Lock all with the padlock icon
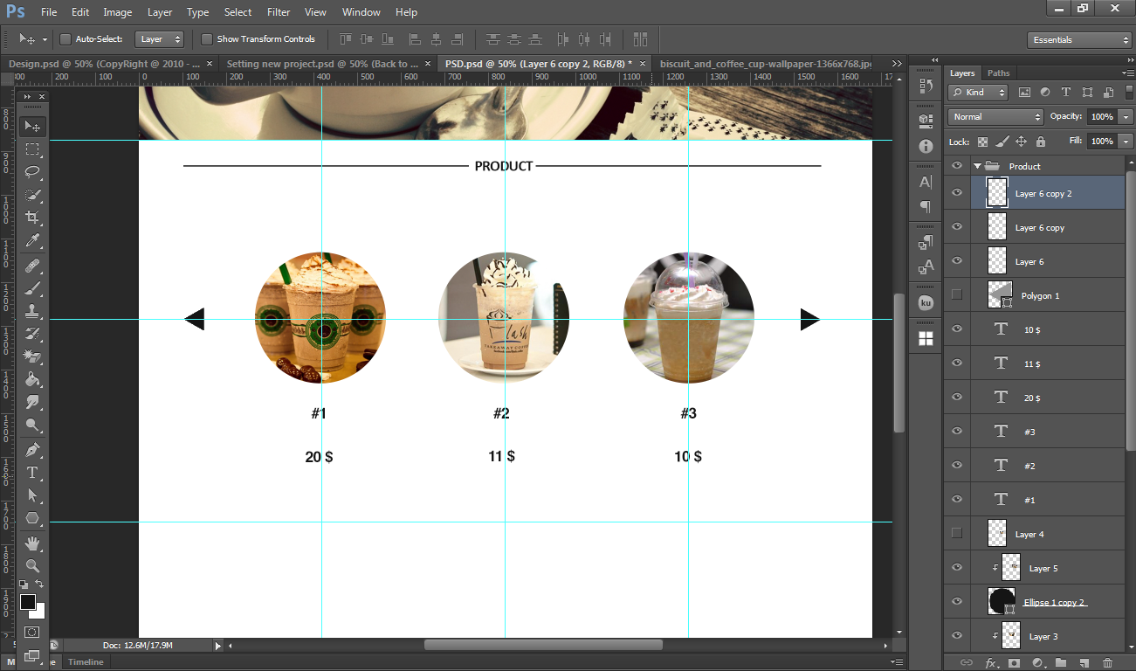Screen dimensions: 1136x671 point(1040,142)
